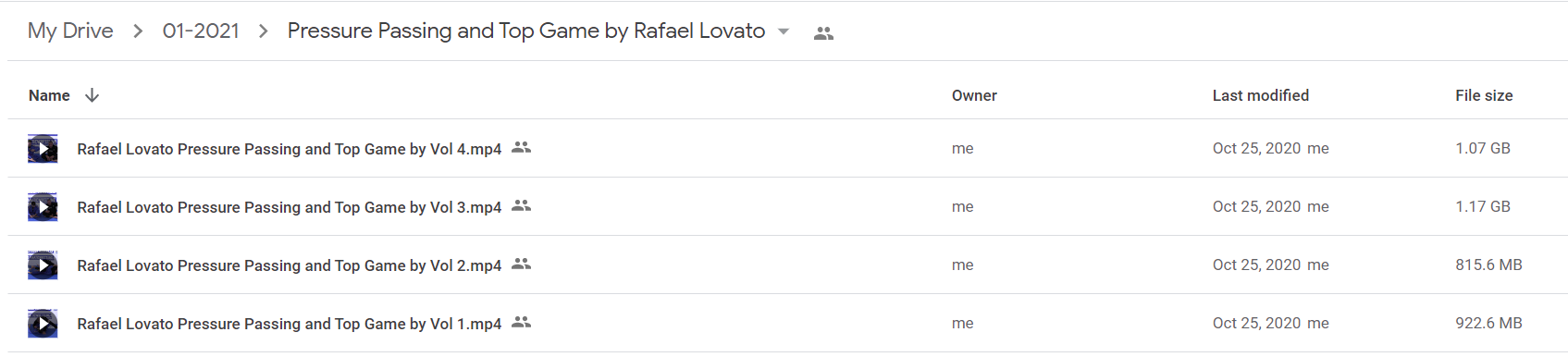Viewport: 1568px width, 357px height.
Task: Click the shared icon next to Vol 2.mp4
Action: (522, 264)
